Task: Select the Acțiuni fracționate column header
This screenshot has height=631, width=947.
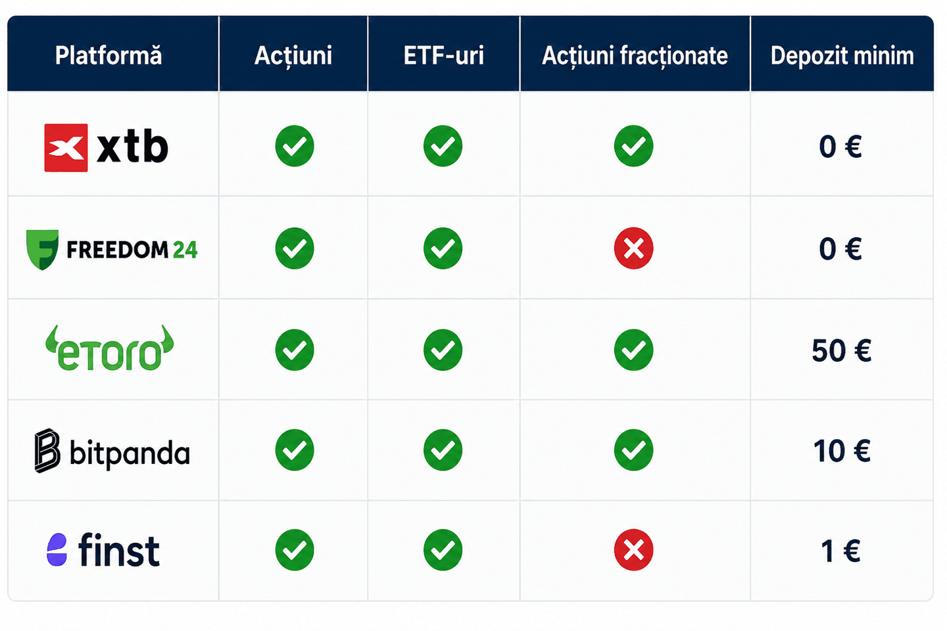Action: click(x=635, y=56)
